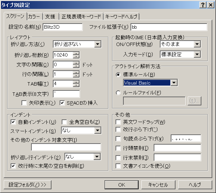Open the IME 入力モード dropdown

point(197,54)
